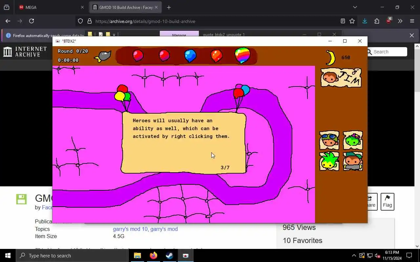Image resolution: width=420 pixels, height=262 pixels.
Task: Select the first red bloon in top bar
Action: [x=138, y=55]
